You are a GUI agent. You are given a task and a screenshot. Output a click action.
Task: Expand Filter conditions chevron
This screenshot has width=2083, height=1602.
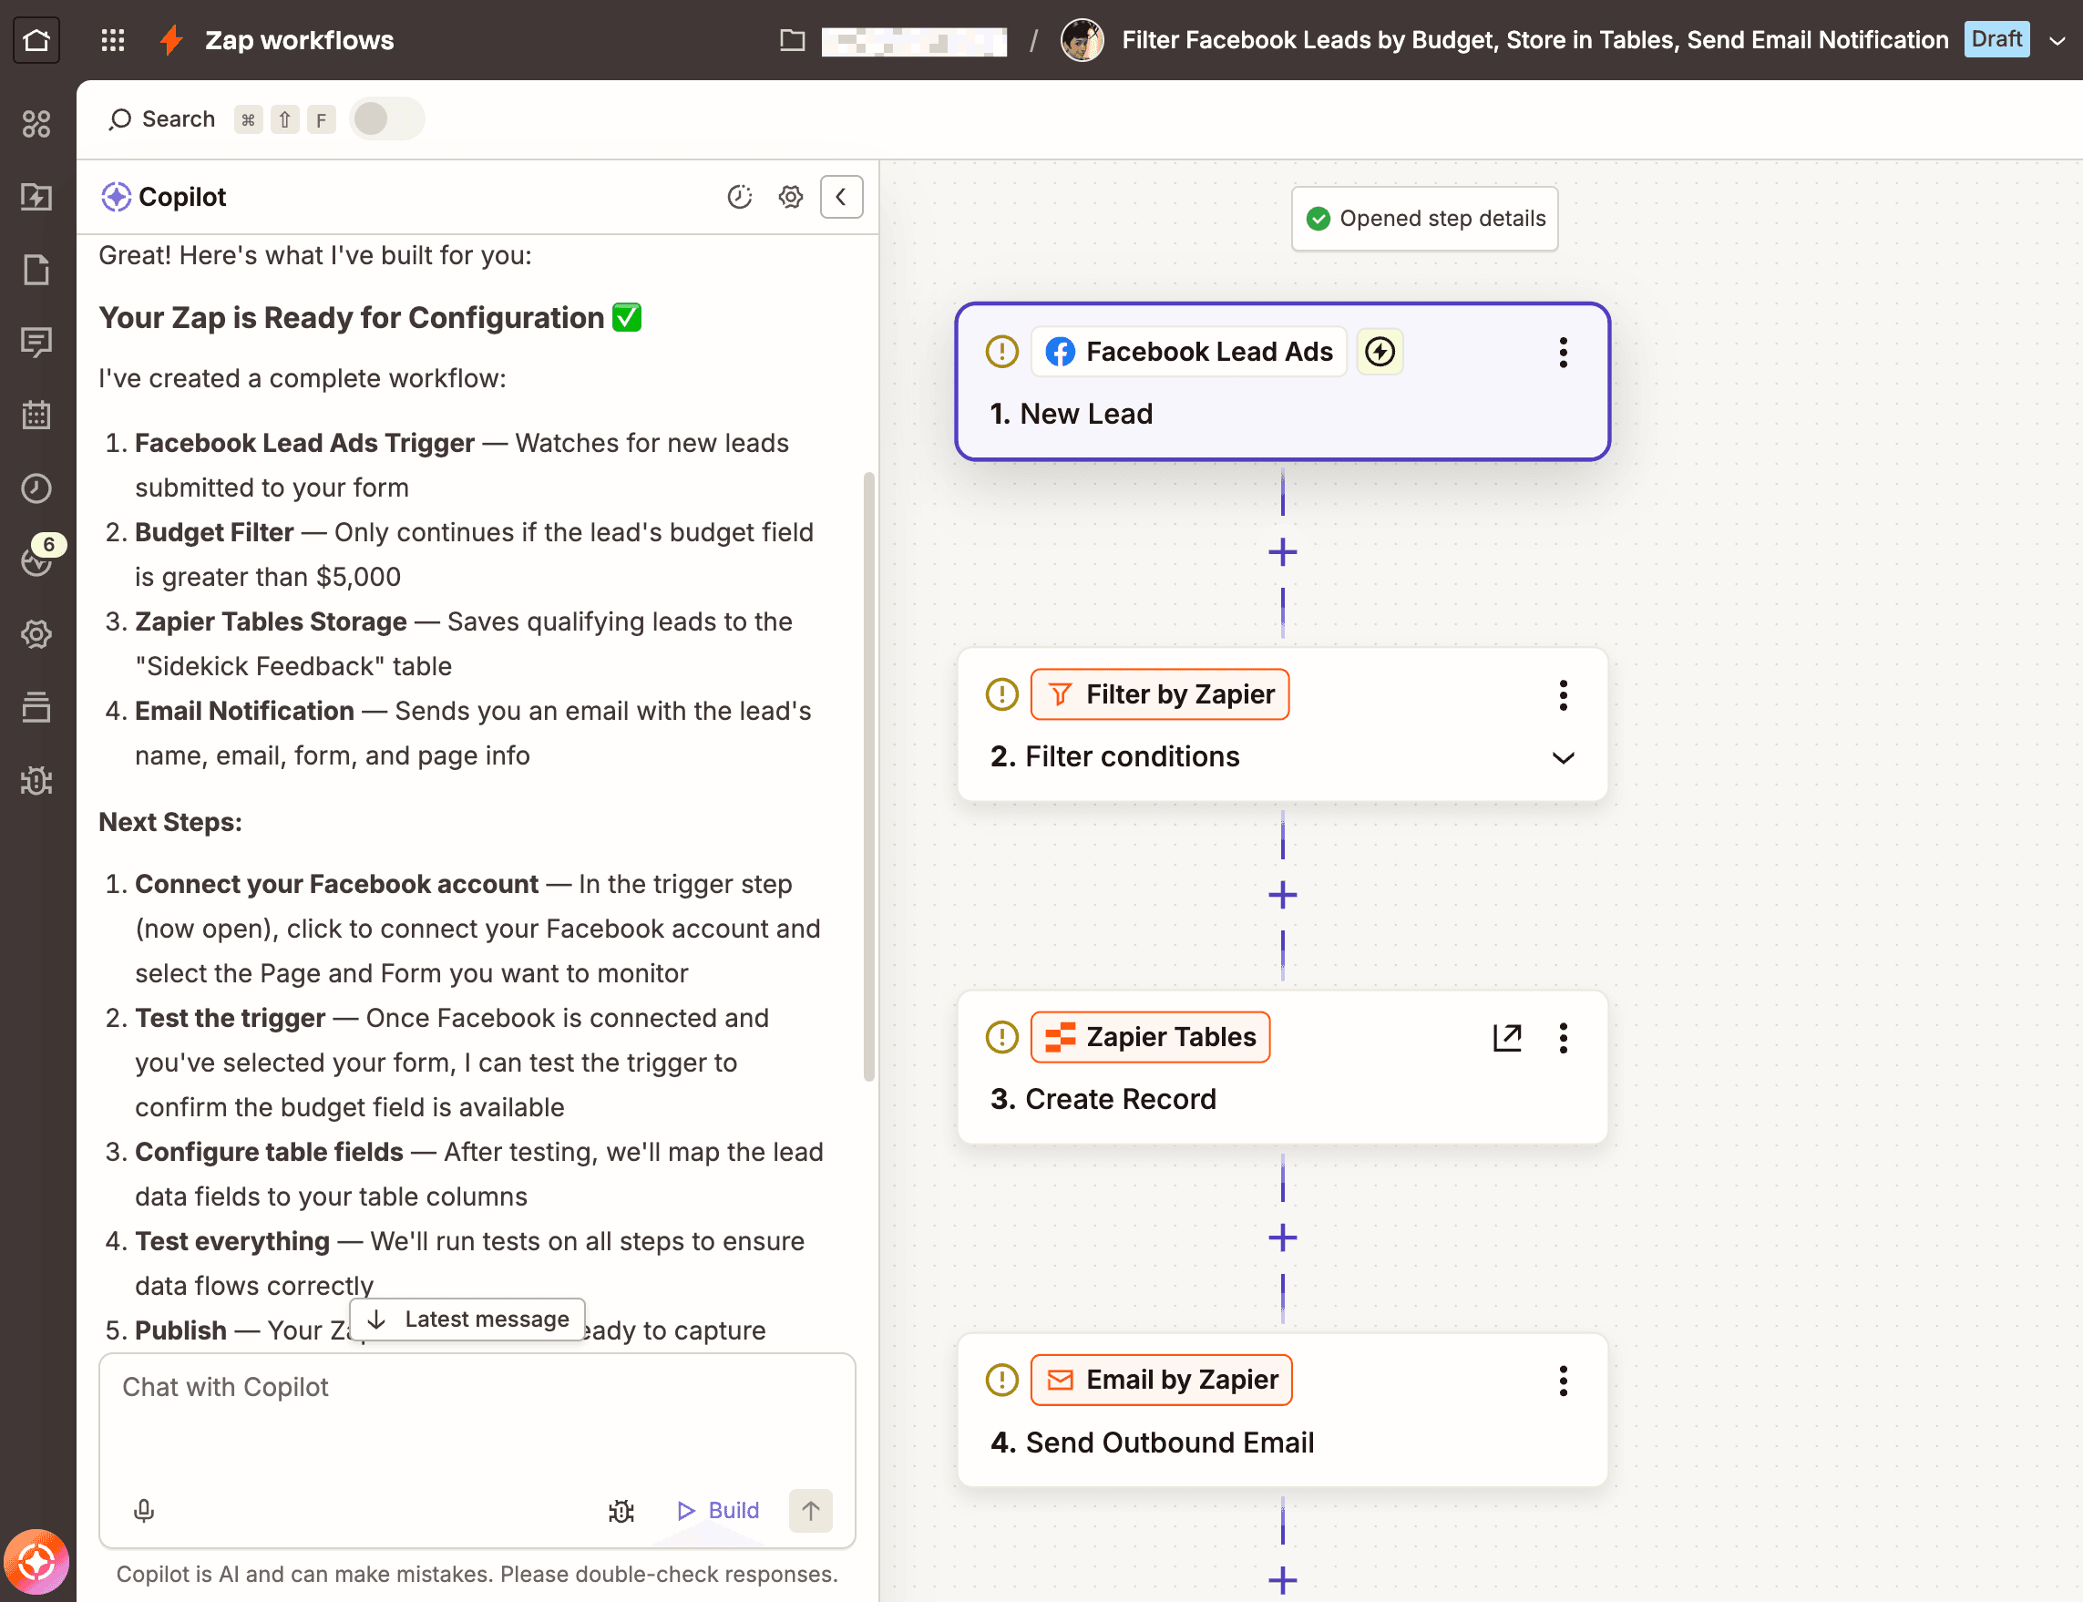click(x=1563, y=758)
